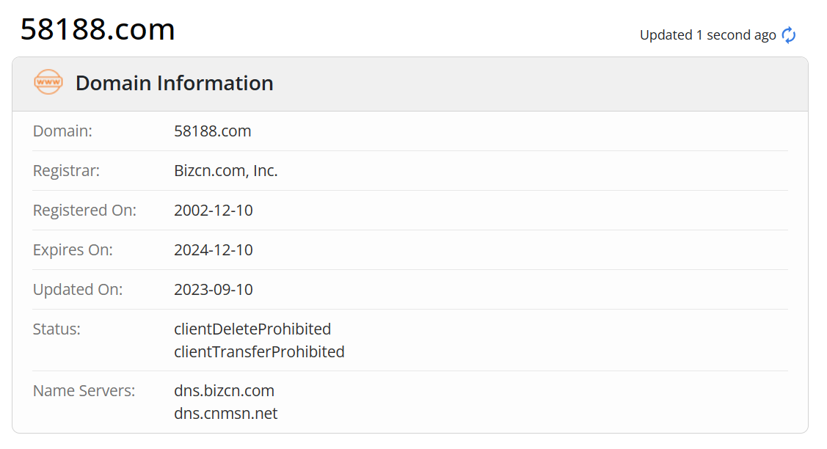Click the Expires On: label
This screenshot has height=449, width=827.
[x=73, y=249]
